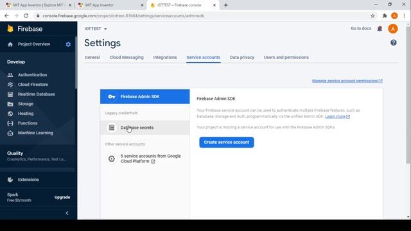Expand the Develop section header
Image resolution: width=411 pixels, height=231 pixels.
16,62
